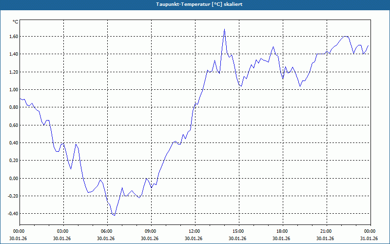
Task: Click the positive 0,20 y-axis label
Action: pos(14,161)
